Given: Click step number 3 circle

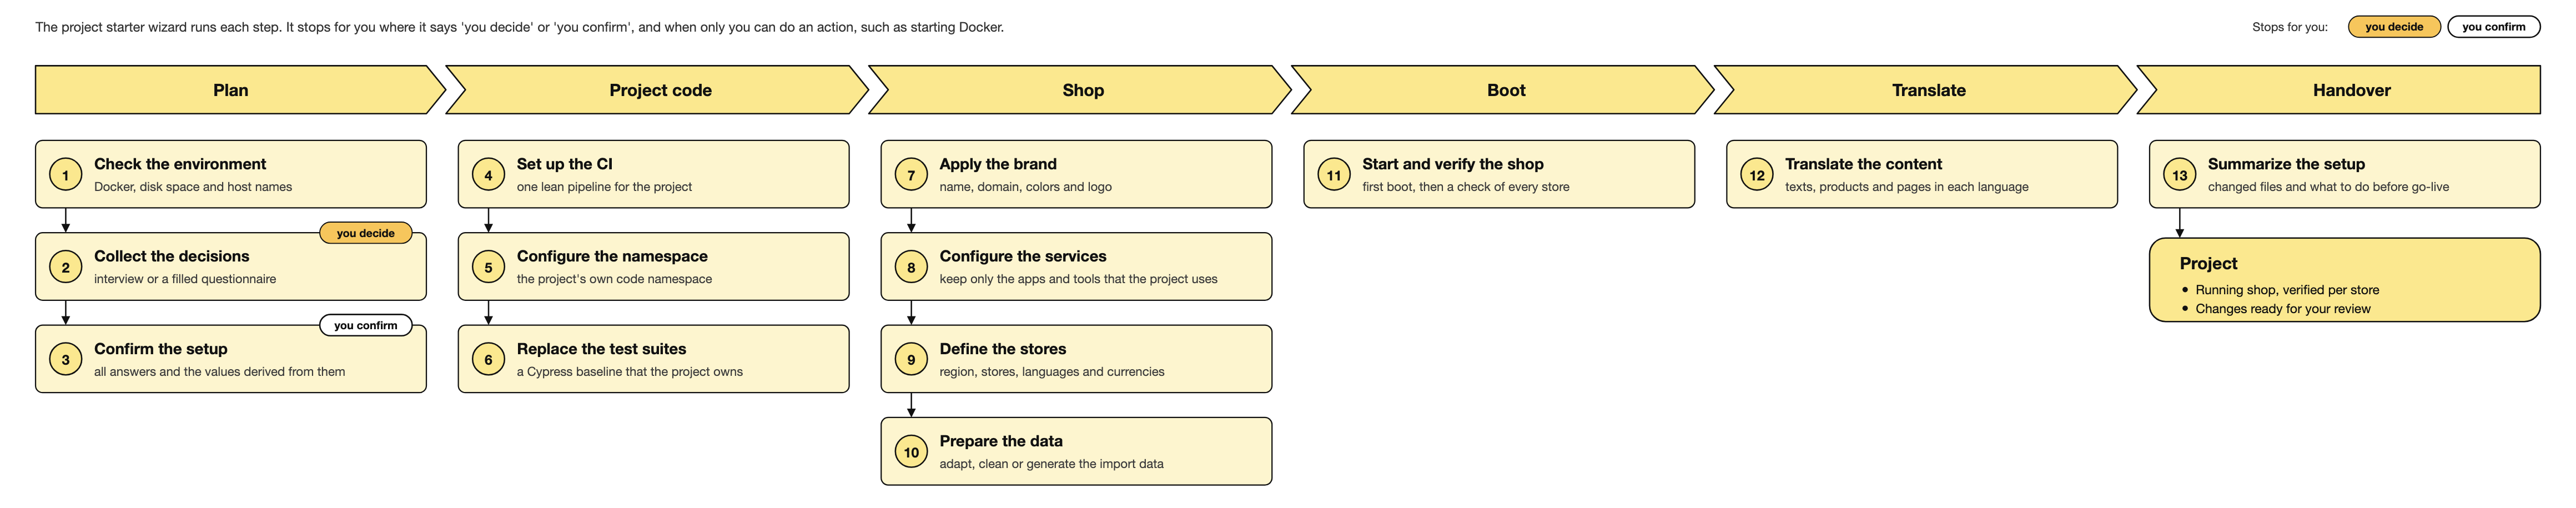Looking at the screenshot, I should [66, 360].
